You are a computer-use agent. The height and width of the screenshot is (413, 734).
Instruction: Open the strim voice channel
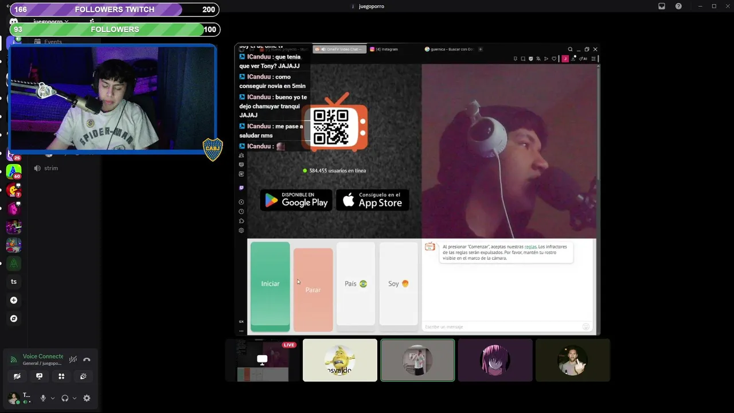click(51, 168)
